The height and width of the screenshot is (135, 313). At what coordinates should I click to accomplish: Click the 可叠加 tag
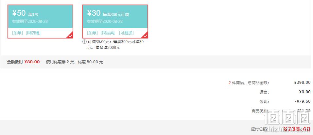pyautogui.click(x=126, y=33)
